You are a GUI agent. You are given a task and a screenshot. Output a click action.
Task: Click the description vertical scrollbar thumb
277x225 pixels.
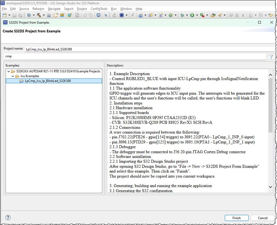coord(270,105)
